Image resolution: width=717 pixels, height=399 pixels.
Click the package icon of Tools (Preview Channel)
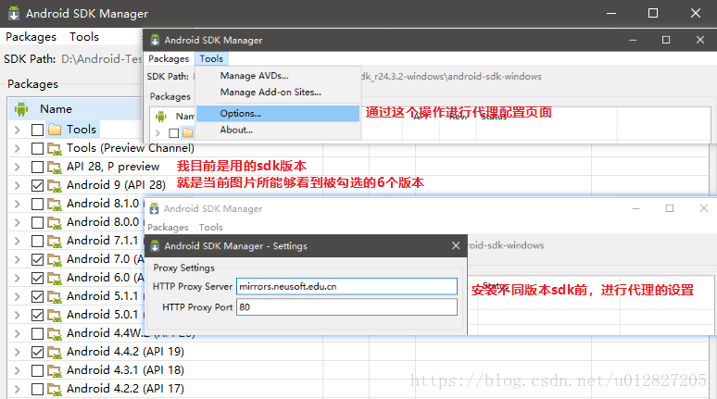pos(55,148)
